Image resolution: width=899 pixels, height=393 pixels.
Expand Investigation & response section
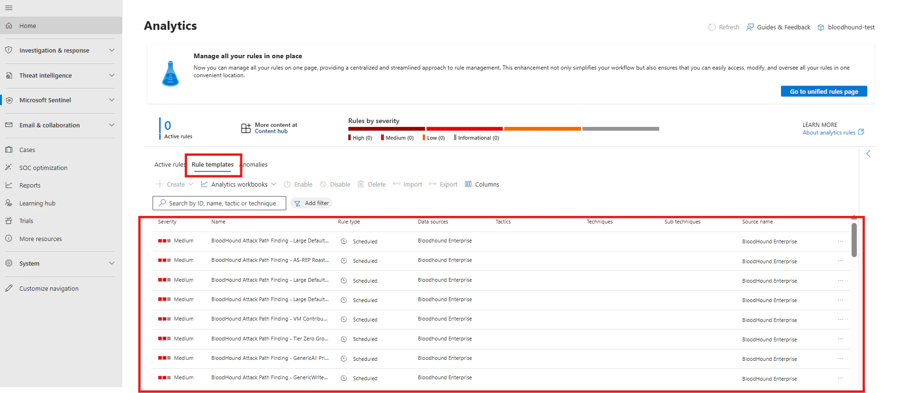pos(112,50)
